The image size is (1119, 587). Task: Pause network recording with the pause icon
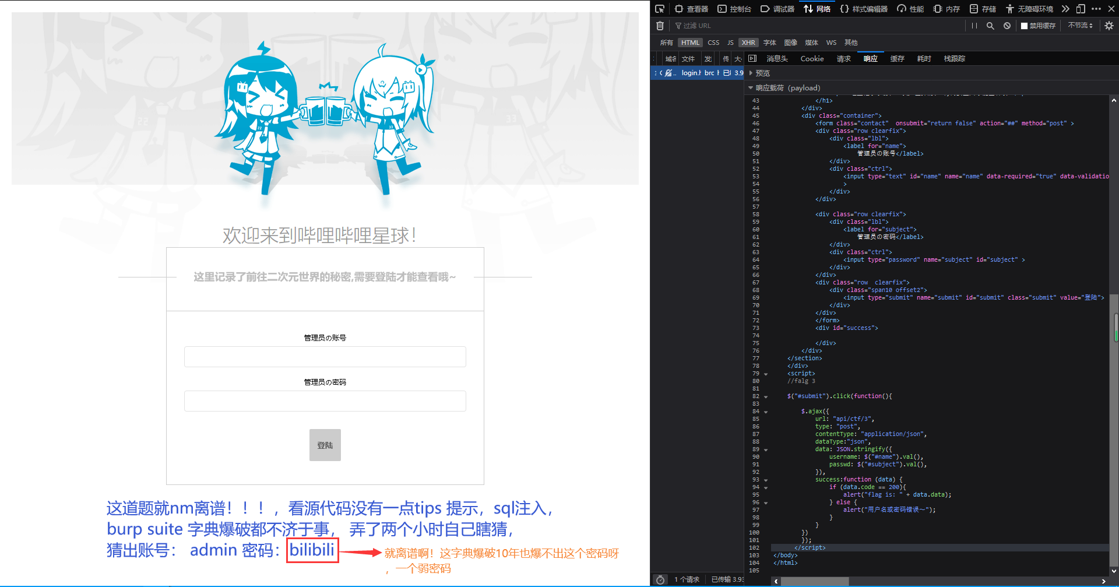[x=974, y=26]
